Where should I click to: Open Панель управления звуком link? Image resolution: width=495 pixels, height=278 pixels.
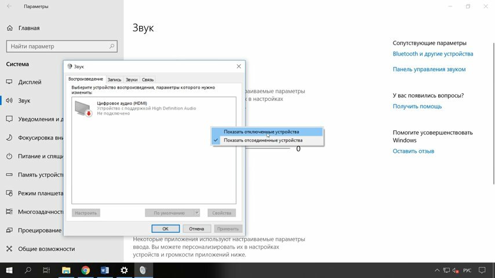(429, 69)
